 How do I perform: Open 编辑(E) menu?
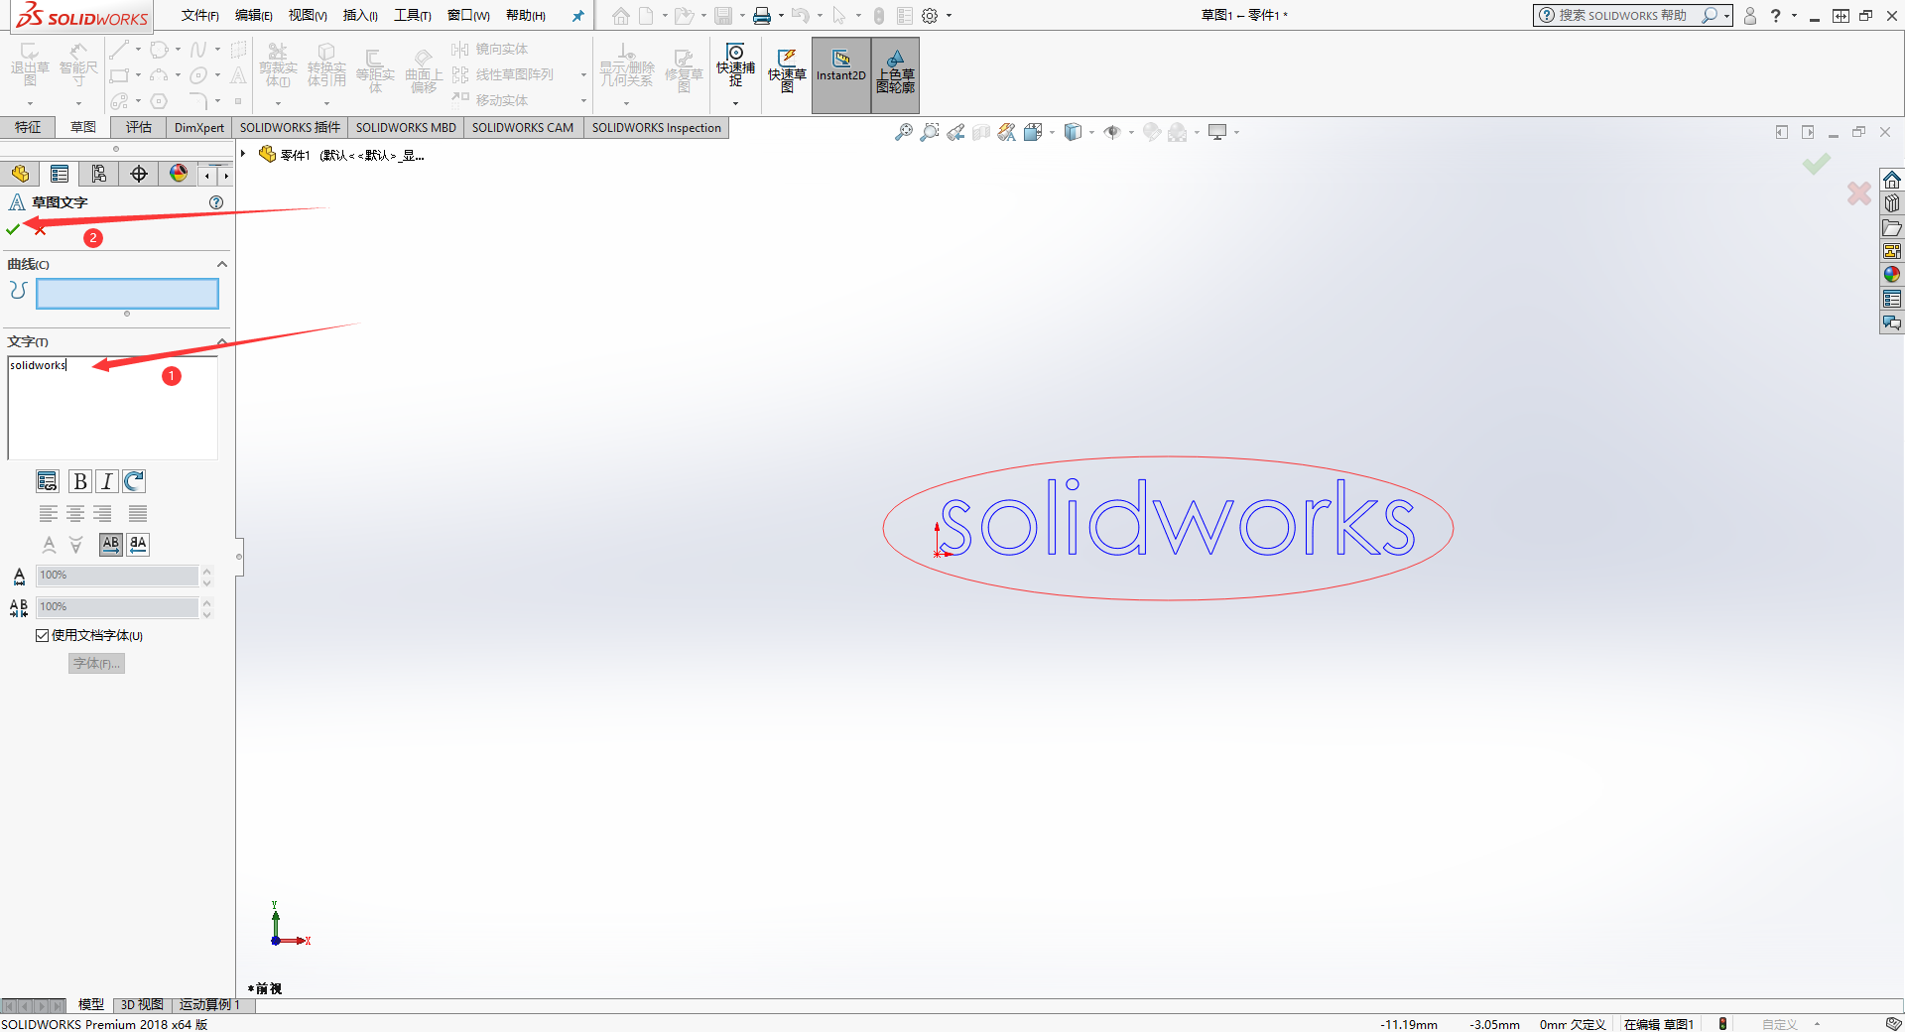pos(254,15)
